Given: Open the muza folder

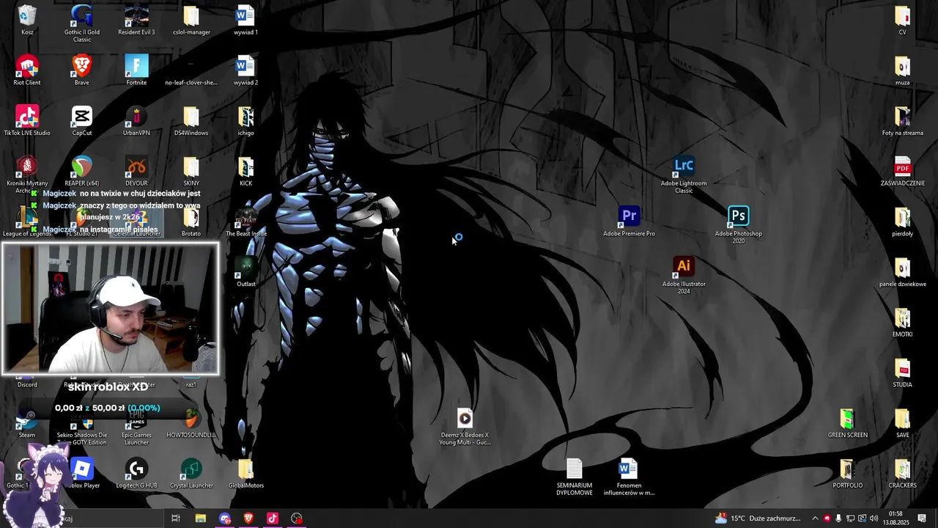Looking at the screenshot, I should pyautogui.click(x=902, y=70).
